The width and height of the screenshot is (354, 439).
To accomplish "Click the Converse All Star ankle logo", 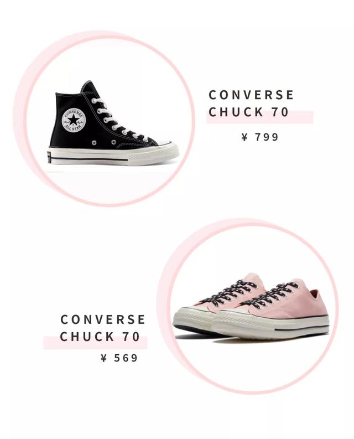I will (74, 120).
